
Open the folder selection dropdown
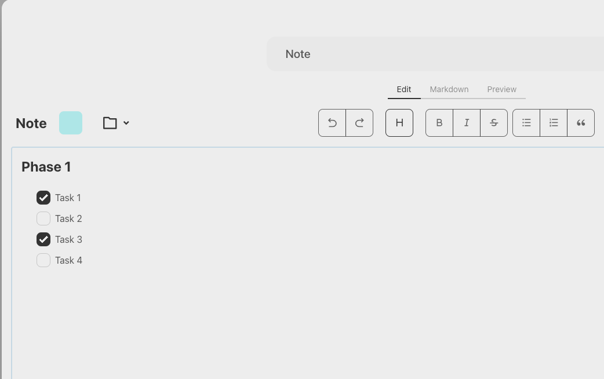(x=110, y=123)
